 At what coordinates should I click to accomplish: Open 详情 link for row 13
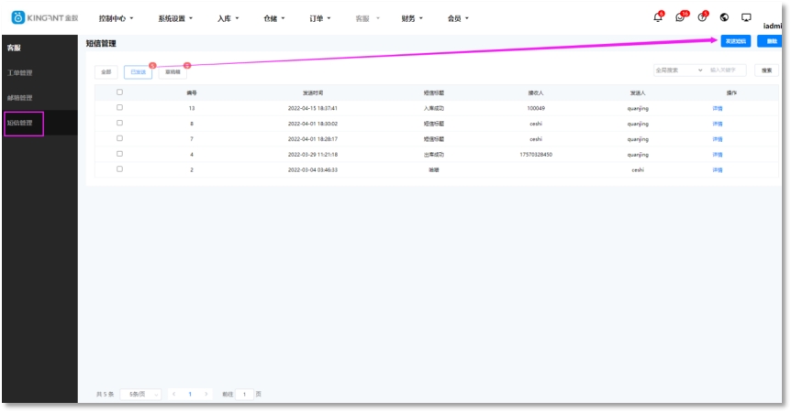point(718,108)
